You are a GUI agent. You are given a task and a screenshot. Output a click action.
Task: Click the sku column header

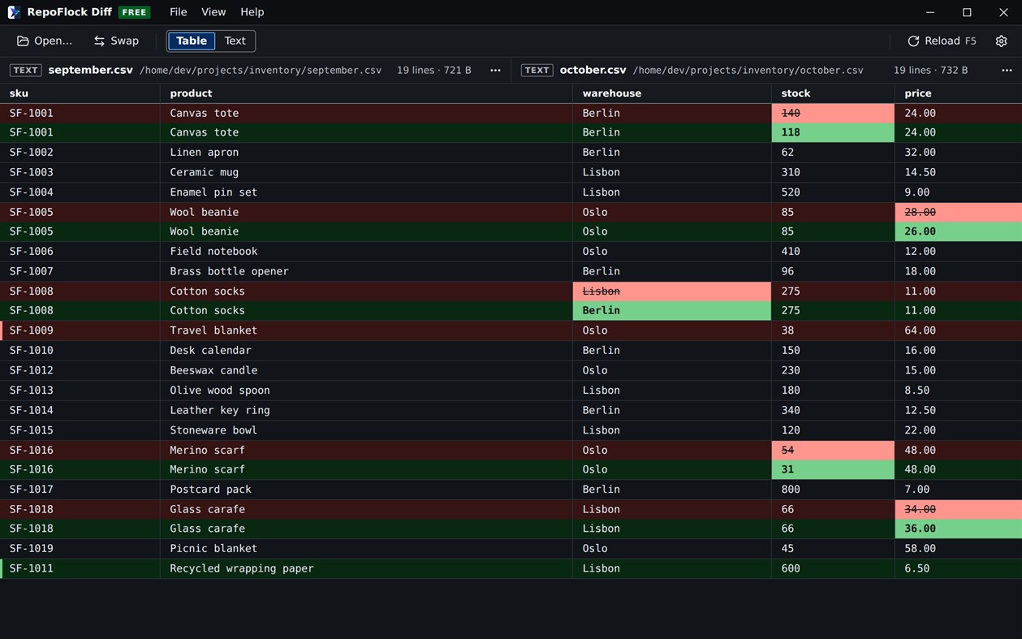click(80, 93)
